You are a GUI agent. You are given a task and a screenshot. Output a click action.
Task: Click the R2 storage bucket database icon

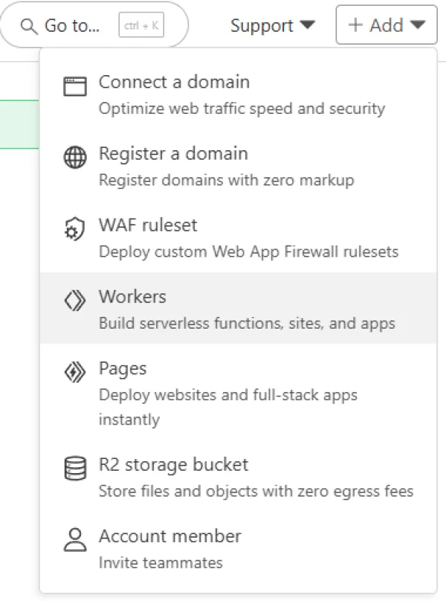[75, 469]
